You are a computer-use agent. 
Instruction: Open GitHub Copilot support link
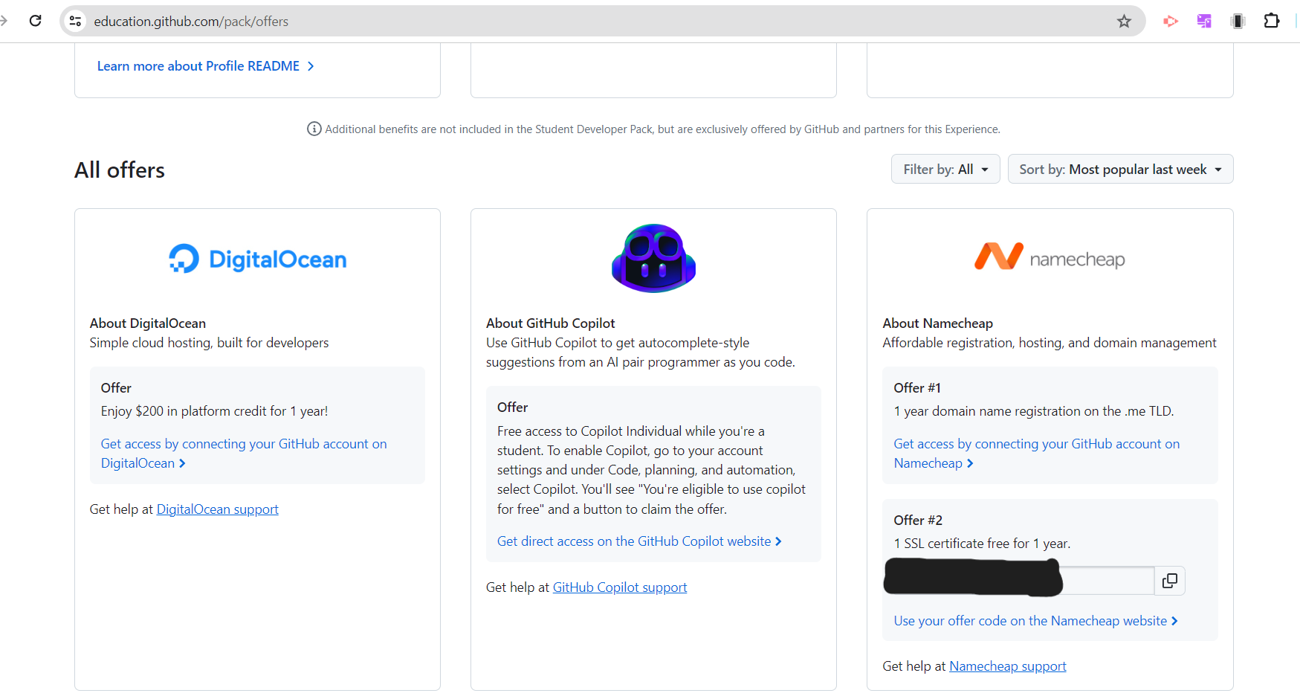pos(619,587)
